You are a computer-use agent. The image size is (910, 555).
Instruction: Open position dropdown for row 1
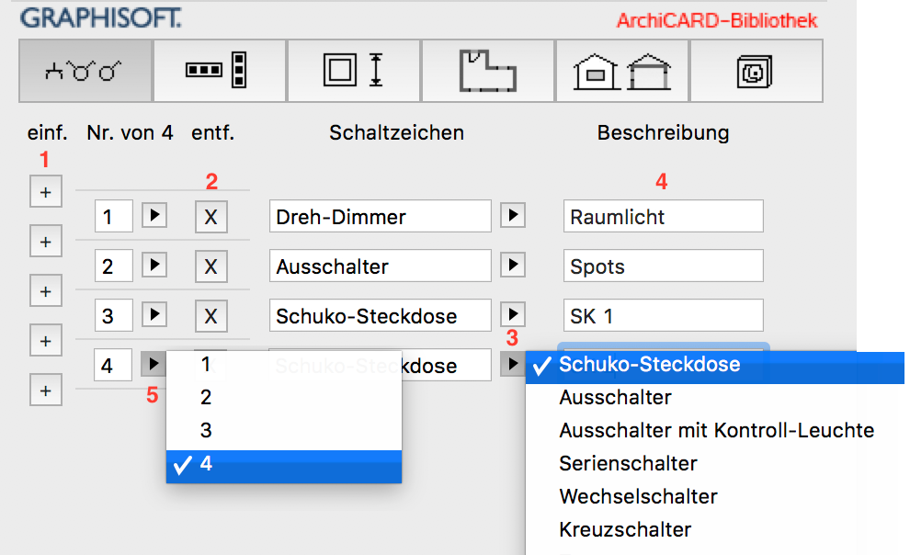(x=156, y=217)
